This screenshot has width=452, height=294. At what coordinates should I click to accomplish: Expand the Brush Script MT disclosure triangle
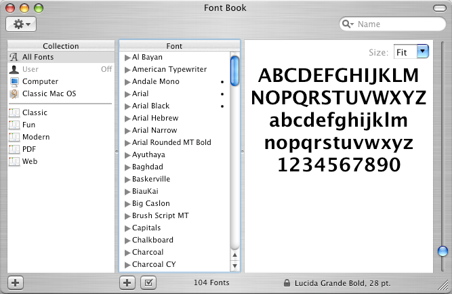(127, 216)
